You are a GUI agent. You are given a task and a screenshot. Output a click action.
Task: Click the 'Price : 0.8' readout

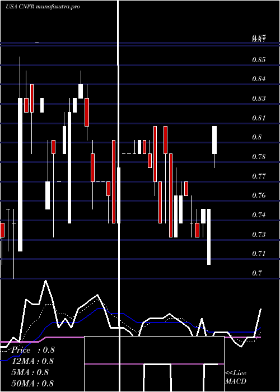[x=32, y=350]
